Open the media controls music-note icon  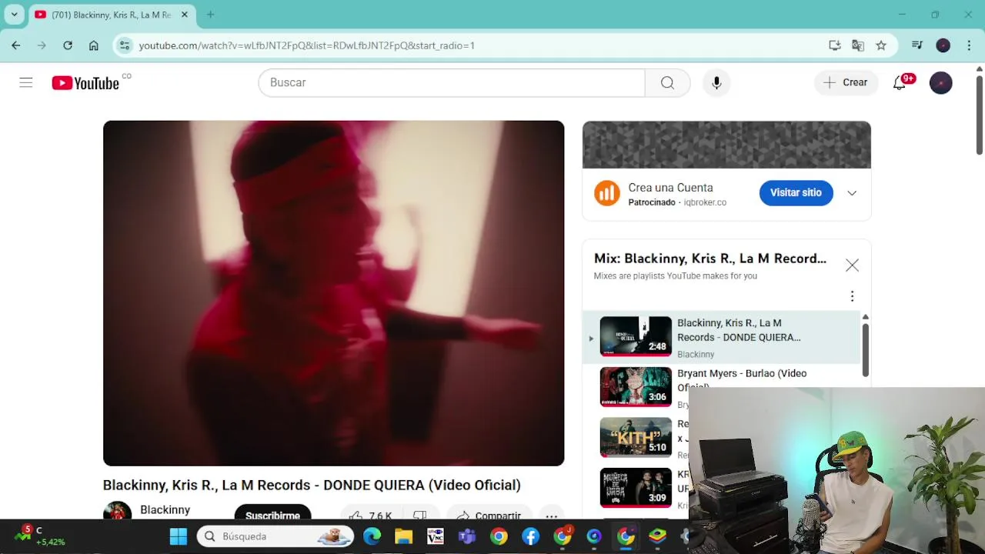coord(917,45)
